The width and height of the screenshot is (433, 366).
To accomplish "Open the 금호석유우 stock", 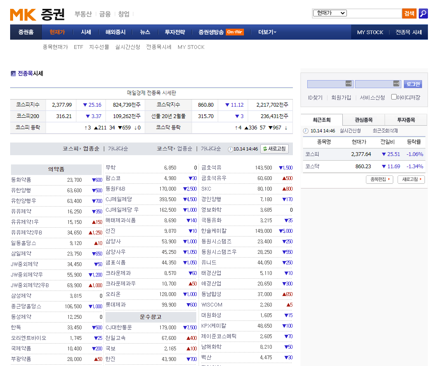I will coord(214,178).
